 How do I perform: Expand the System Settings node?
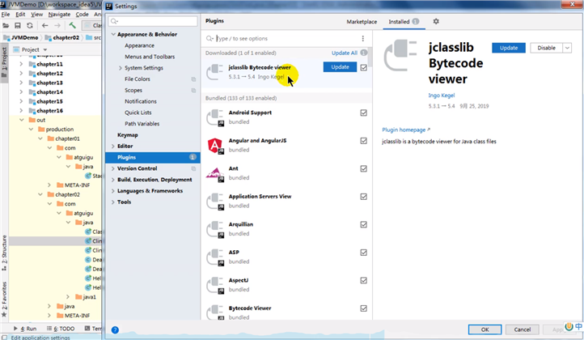pos(121,68)
